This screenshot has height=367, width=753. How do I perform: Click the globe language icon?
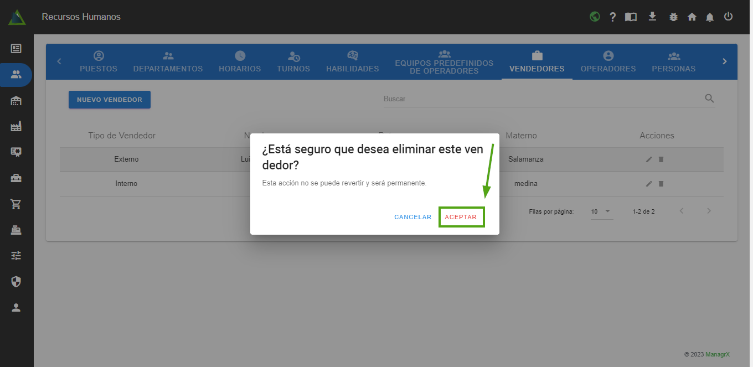pyautogui.click(x=595, y=17)
